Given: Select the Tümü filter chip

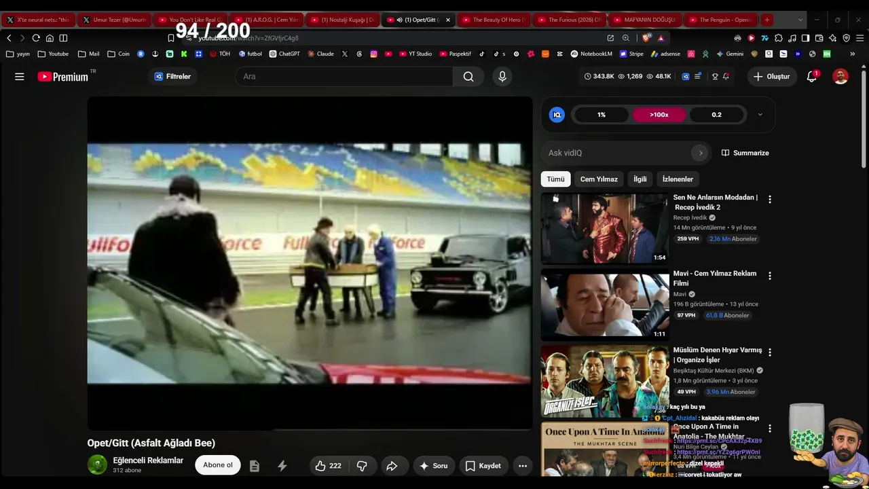Looking at the screenshot, I should (556, 179).
